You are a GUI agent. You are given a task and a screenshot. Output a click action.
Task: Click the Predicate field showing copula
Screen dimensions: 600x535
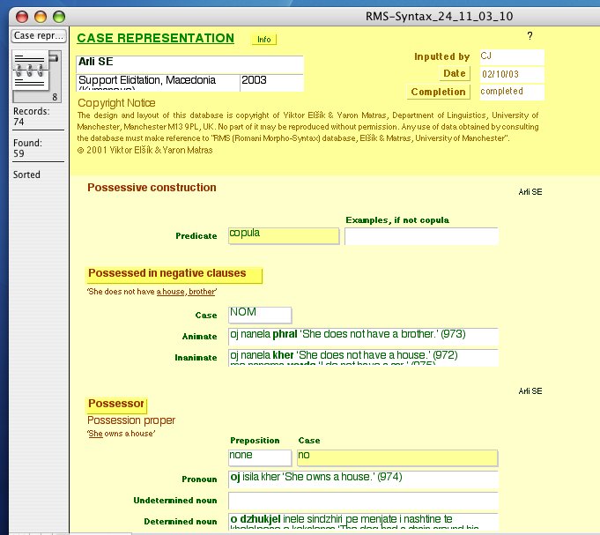pyautogui.click(x=284, y=235)
